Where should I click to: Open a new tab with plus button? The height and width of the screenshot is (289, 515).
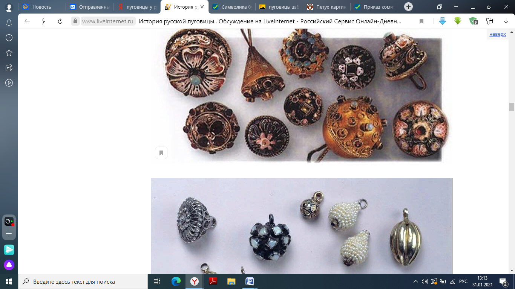coord(408,7)
